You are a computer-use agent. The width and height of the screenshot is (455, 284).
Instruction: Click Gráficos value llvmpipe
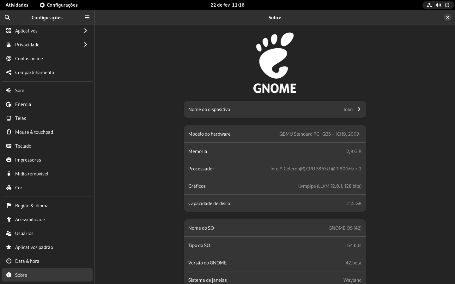click(x=330, y=186)
